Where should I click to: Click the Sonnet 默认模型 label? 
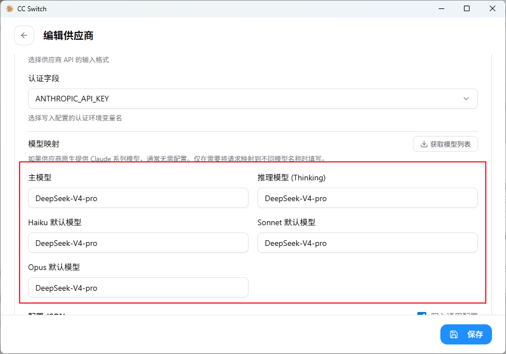click(287, 222)
